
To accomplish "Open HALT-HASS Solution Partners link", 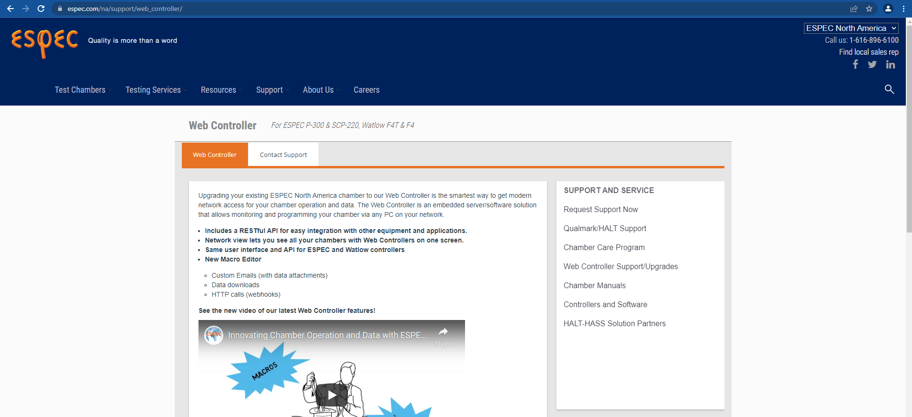I will click(x=615, y=323).
